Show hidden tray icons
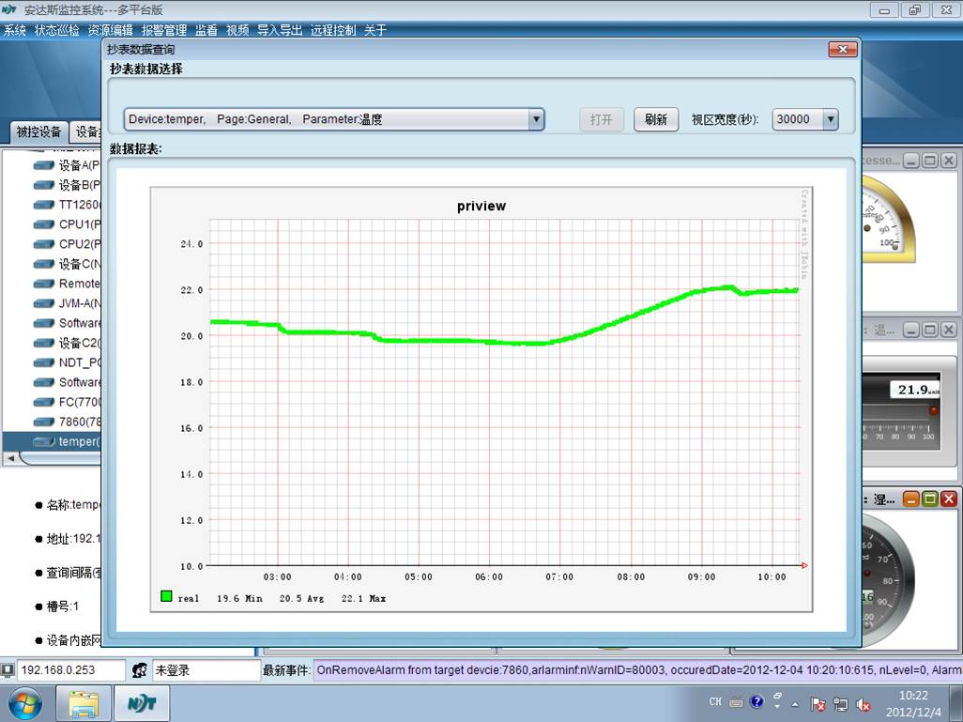Image resolution: width=963 pixels, height=722 pixels. 795,703
